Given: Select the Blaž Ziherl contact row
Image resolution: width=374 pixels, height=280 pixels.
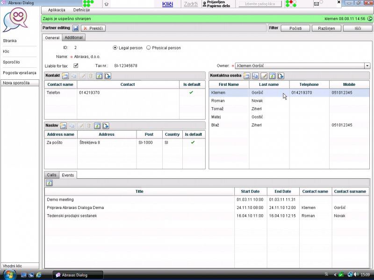Looking at the screenshot, I should click(289, 125).
